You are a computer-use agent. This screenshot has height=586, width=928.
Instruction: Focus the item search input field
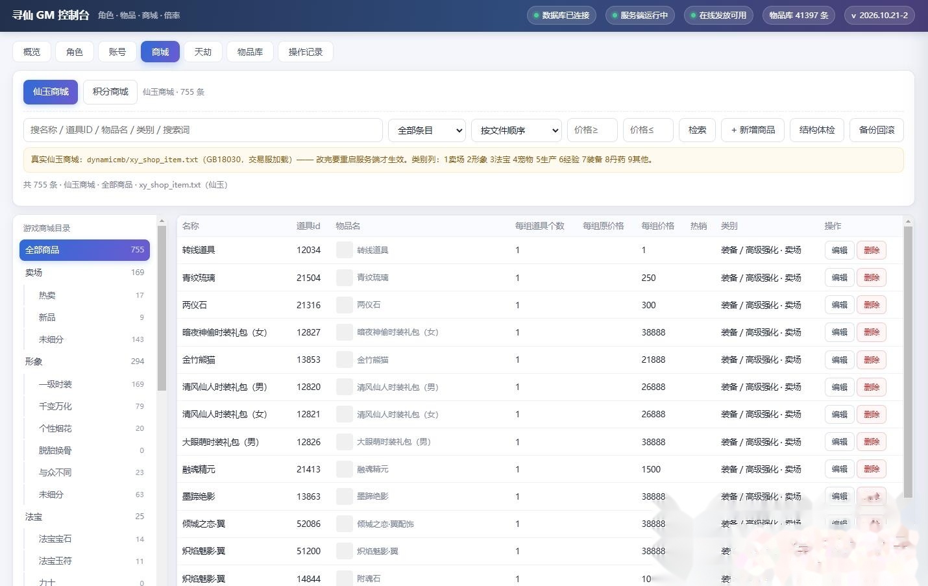point(203,130)
